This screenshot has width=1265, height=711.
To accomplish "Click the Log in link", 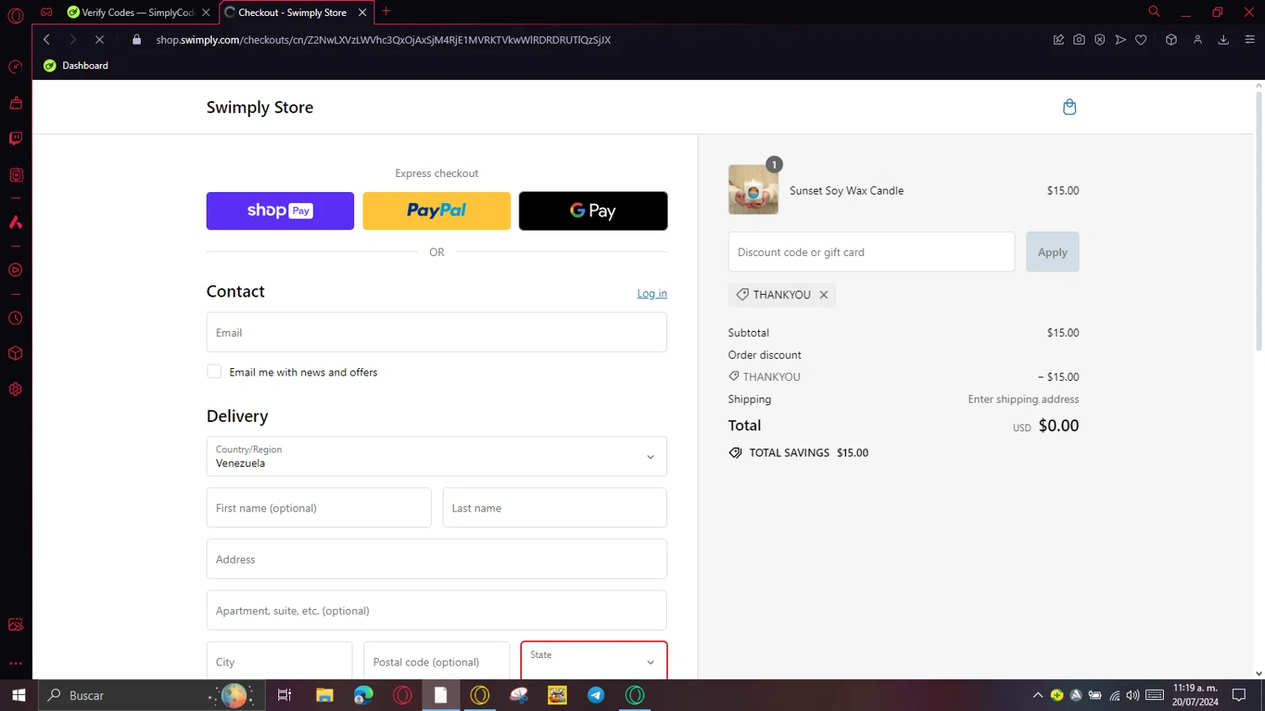I will click(x=652, y=293).
